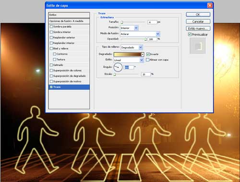Click the Escala slider handle

tap(115, 74)
